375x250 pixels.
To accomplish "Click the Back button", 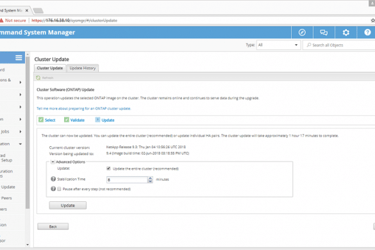I will [x=53, y=226].
